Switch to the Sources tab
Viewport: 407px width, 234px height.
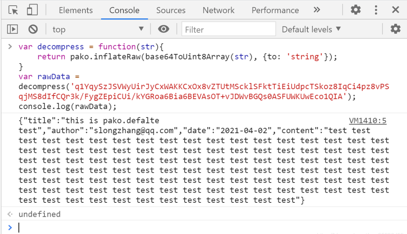(171, 11)
